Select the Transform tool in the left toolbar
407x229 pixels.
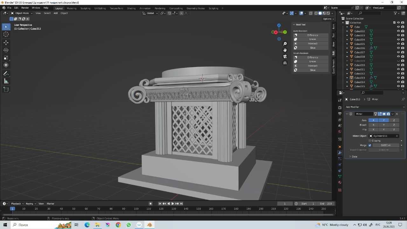pyautogui.click(x=6, y=65)
